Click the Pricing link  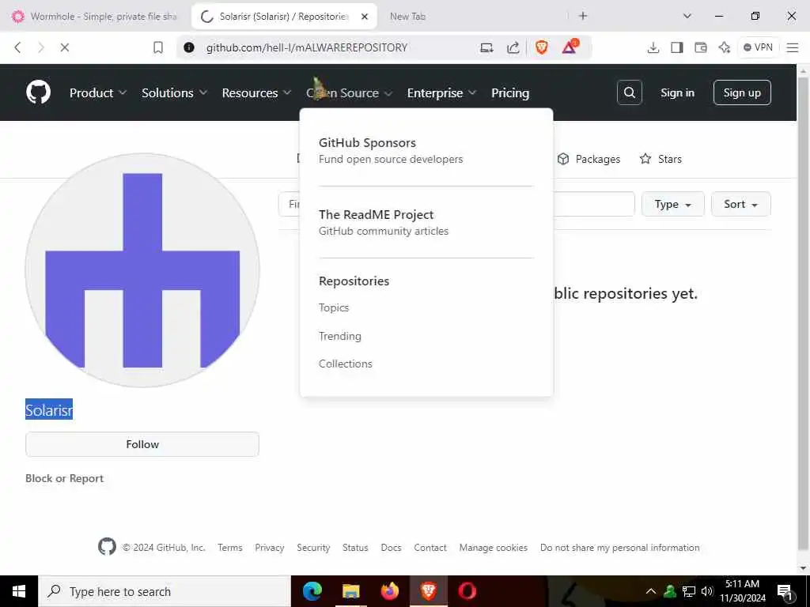(510, 93)
